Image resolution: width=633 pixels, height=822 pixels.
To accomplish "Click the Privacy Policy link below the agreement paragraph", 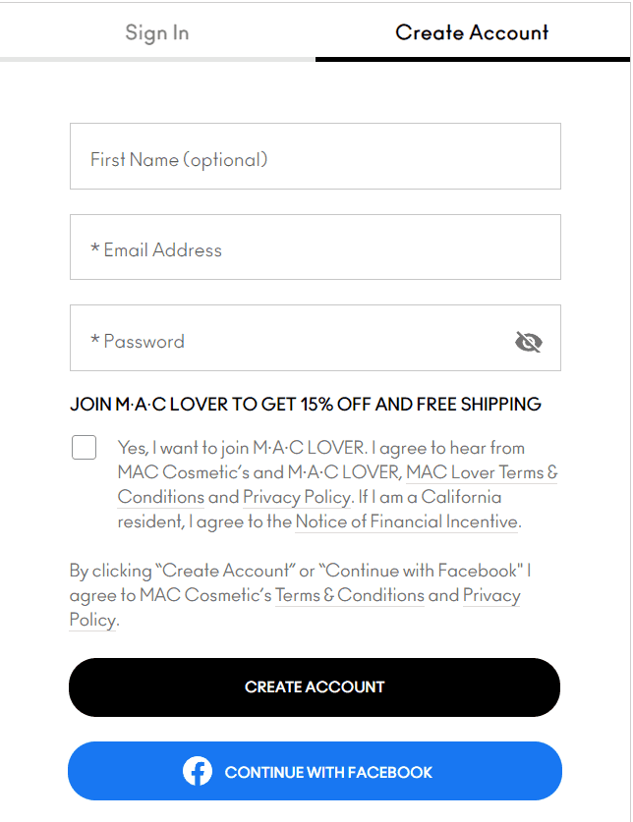I will [x=491, y=595].
